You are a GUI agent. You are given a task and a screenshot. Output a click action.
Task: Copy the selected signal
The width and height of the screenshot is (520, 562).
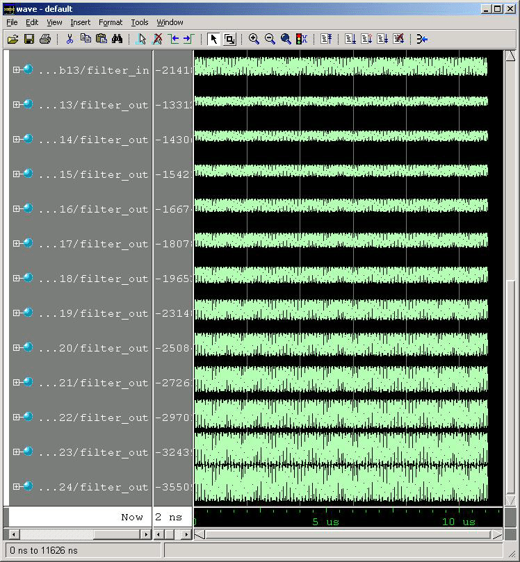(x=86, y=38)
